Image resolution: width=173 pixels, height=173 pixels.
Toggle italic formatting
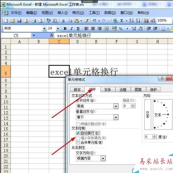tap(71, 29)
